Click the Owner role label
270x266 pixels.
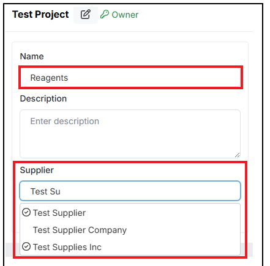(x=125, y=15)
